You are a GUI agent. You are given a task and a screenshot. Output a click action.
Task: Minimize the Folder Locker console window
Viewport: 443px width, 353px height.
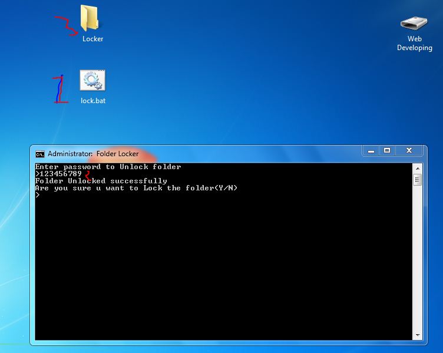click(x=371, y=151)
